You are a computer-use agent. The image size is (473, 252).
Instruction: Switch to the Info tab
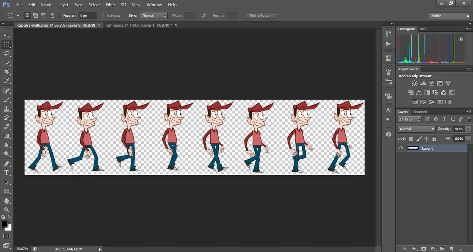(423, 29)
